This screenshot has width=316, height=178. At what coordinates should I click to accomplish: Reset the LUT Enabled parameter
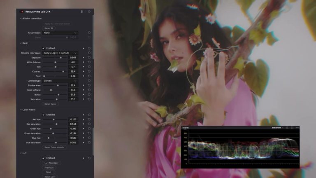click(89, 158)
